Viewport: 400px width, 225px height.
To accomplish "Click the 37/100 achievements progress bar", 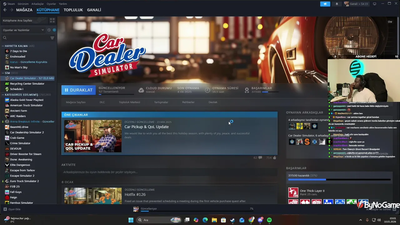I will [x=339, y=180].
